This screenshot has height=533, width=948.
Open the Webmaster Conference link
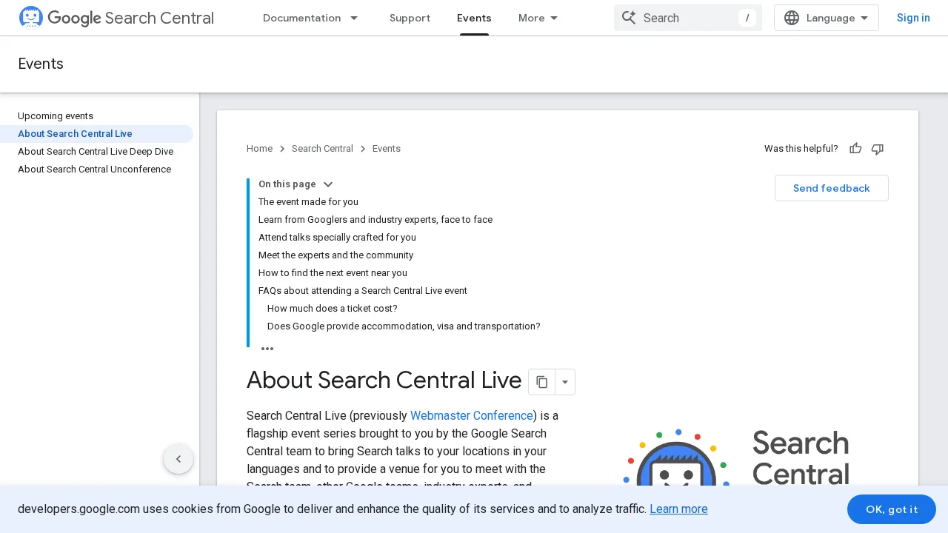472,415
